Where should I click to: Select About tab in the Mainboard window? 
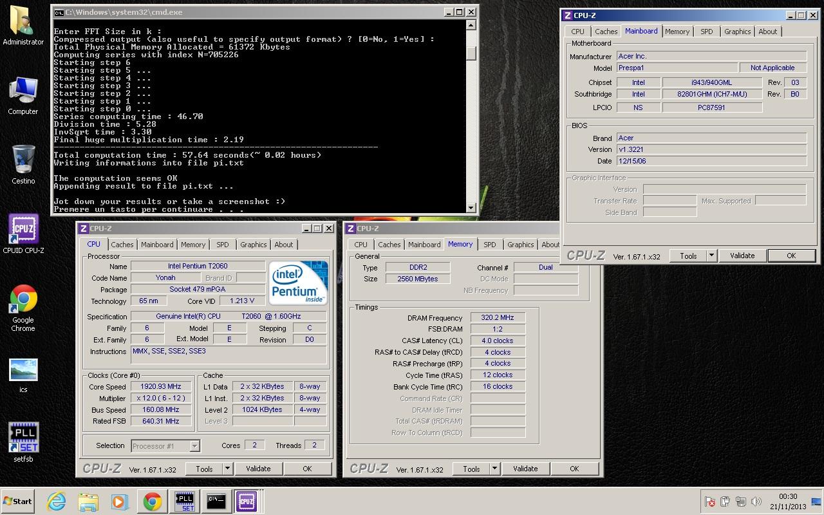coord(767,32)
